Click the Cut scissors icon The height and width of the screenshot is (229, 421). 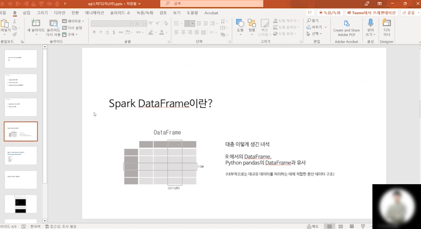(x=14, y=21)
